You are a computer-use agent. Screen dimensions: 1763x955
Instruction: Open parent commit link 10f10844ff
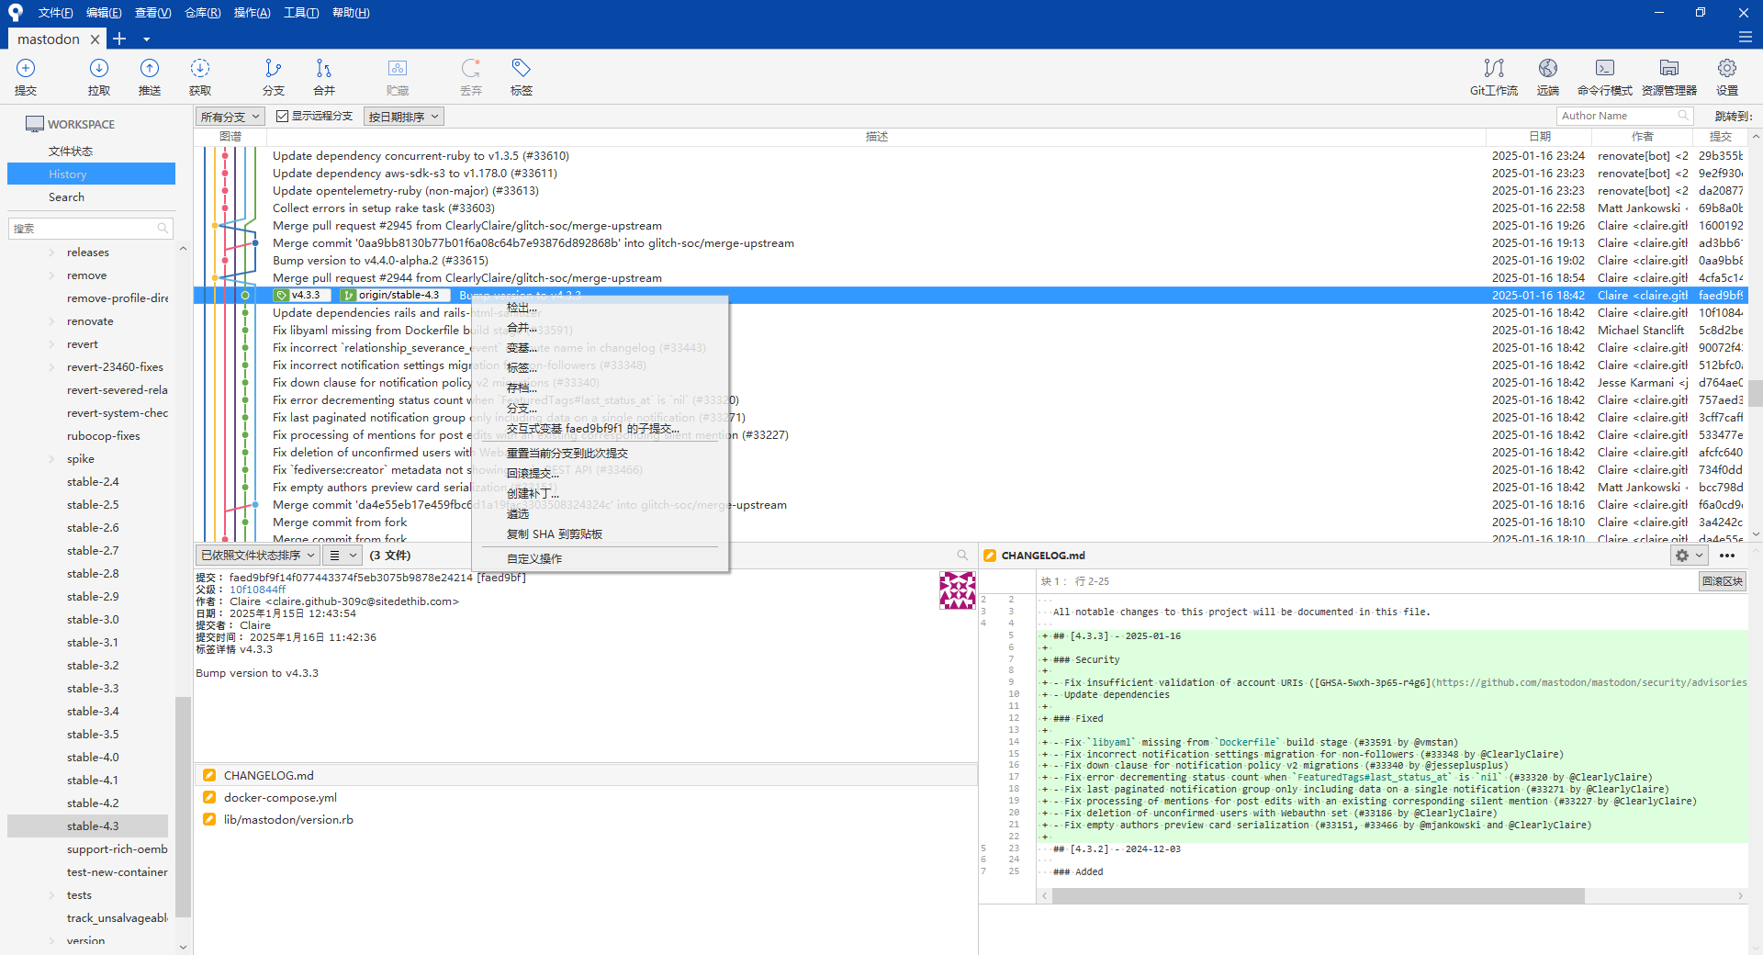[257, 590]
